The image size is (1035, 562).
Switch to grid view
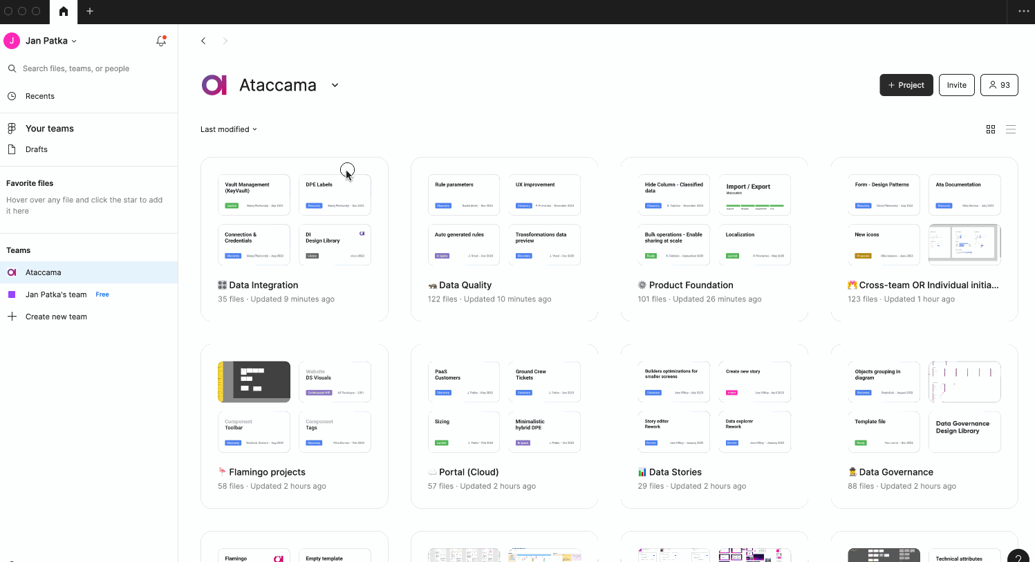click(991, 129)
